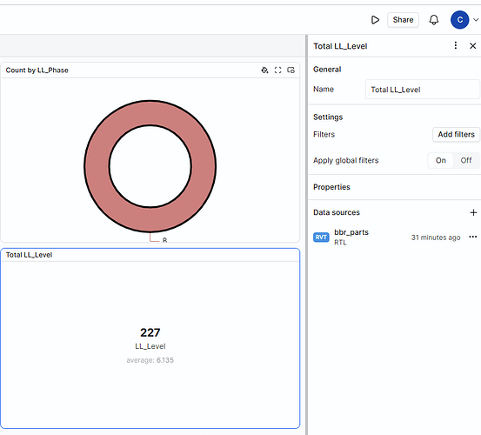481x435 pixels.
Task: Click the user avatar labeled C
Action: [459, 20]
